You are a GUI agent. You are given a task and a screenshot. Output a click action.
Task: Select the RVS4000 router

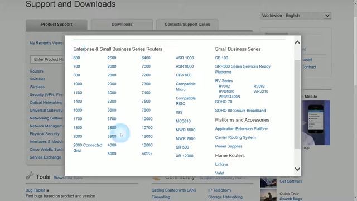tap(226, 92)
